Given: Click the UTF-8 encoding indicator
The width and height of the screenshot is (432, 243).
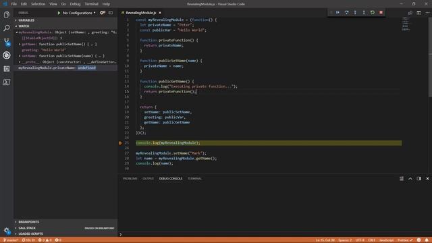Looking at the screenshot, I should click(x=360, y=240).
